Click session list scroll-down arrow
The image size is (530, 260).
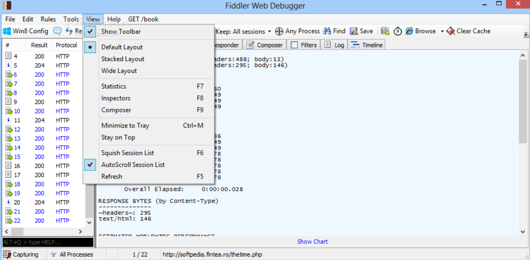tap(89, 222)
